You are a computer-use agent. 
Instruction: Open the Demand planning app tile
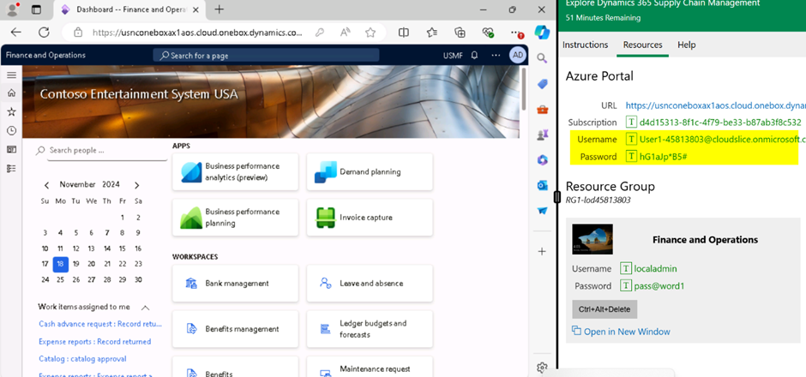(x=370, y=172)
